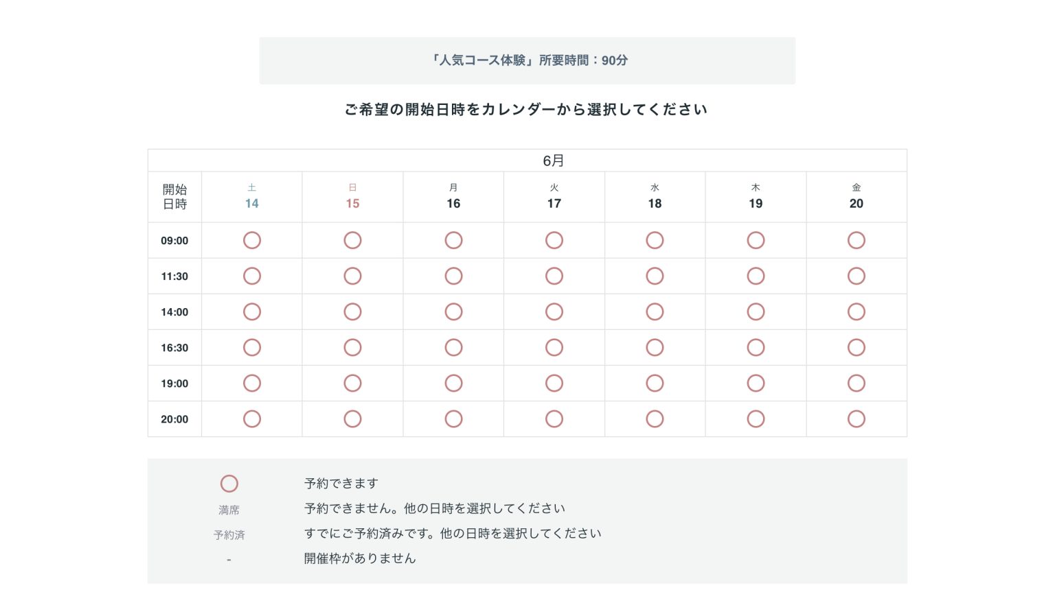Click the Friday 20 date header

coord(856,197)
